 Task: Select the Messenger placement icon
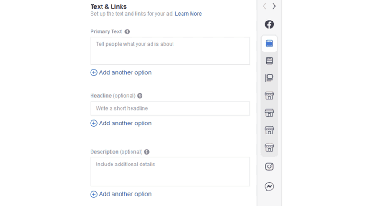[x=269, y=186]
